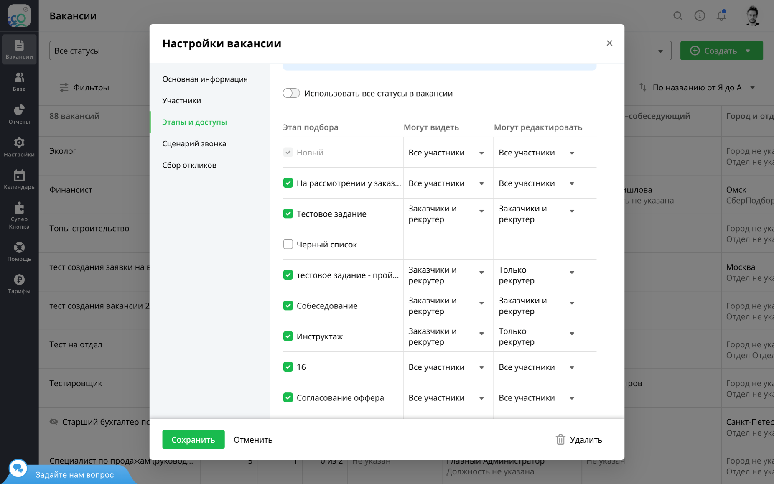Click the search magnifier icon

click(678, 16)
